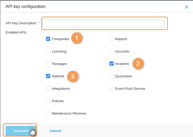Tick the Accounts checkbox

coord(112,51)
